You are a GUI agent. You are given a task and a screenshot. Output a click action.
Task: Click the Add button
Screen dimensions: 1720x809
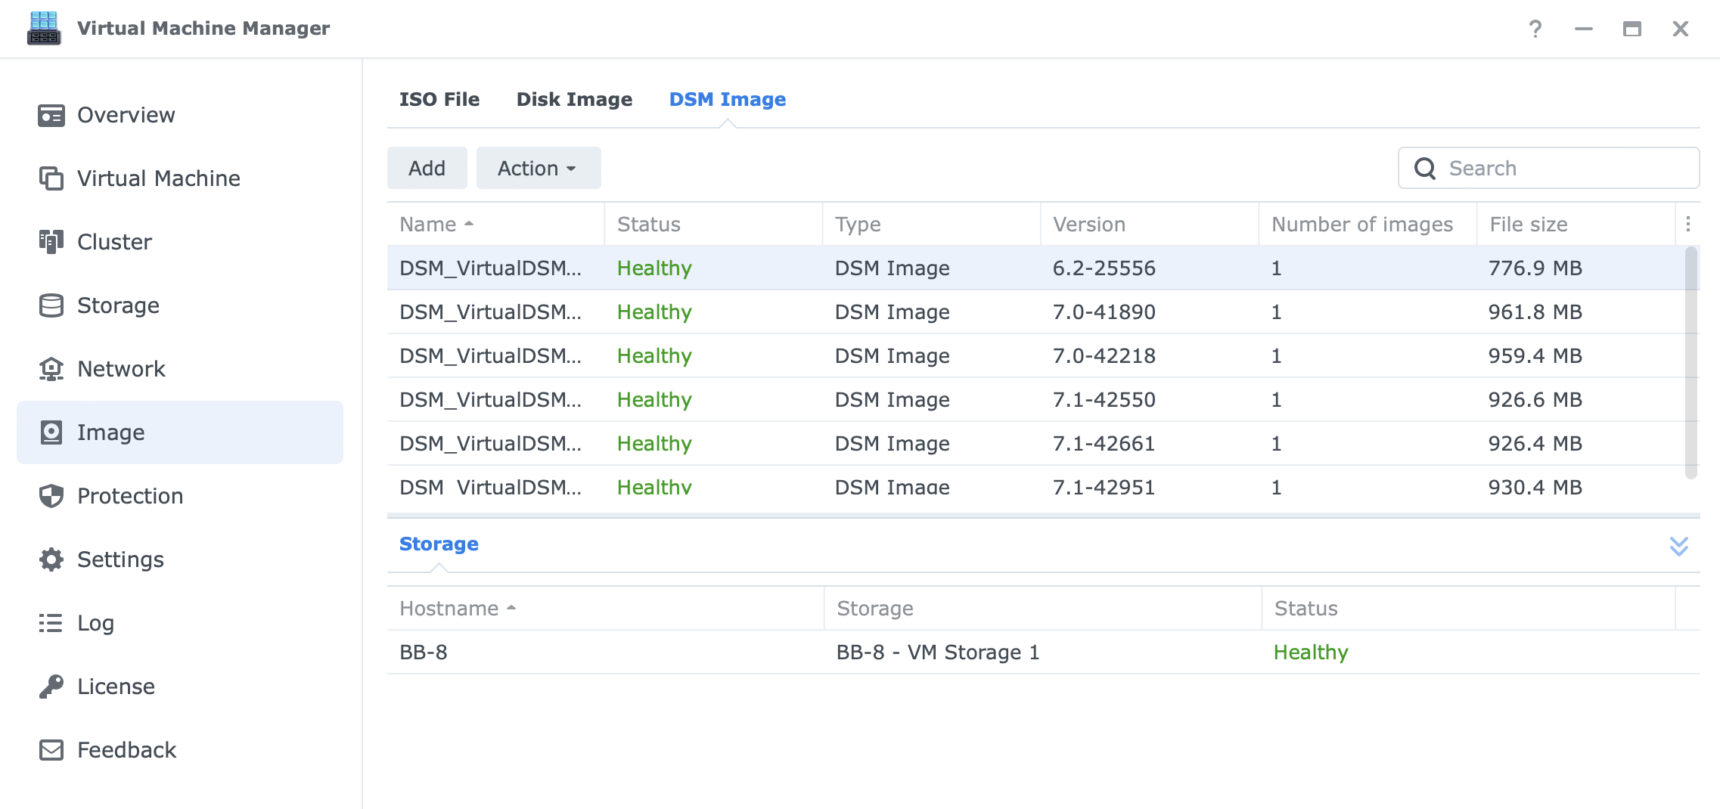click(x=427, y=168)
